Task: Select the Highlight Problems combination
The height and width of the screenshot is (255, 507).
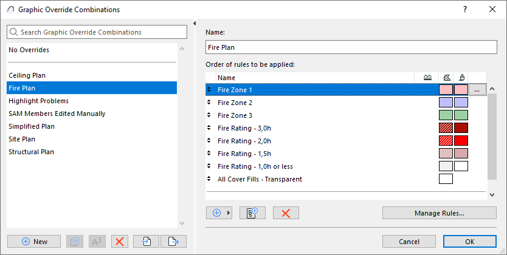Action: point(38,101)
